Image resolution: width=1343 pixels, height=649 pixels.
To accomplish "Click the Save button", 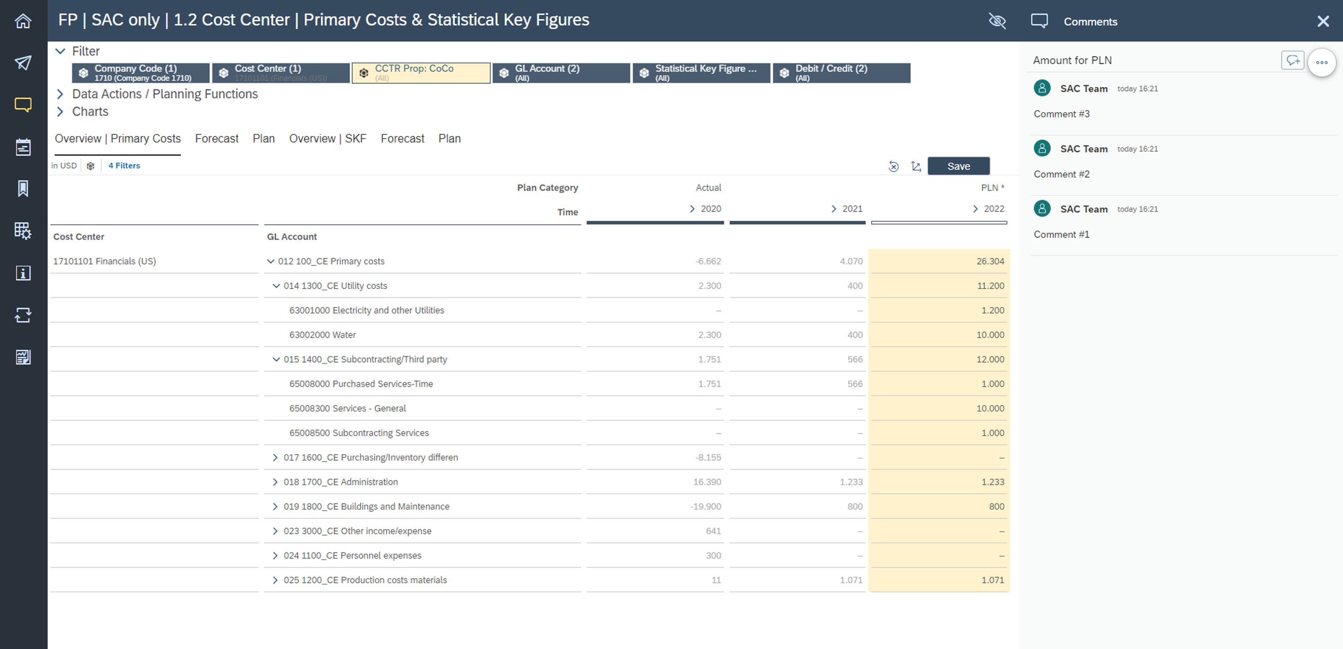I will 959,166.
